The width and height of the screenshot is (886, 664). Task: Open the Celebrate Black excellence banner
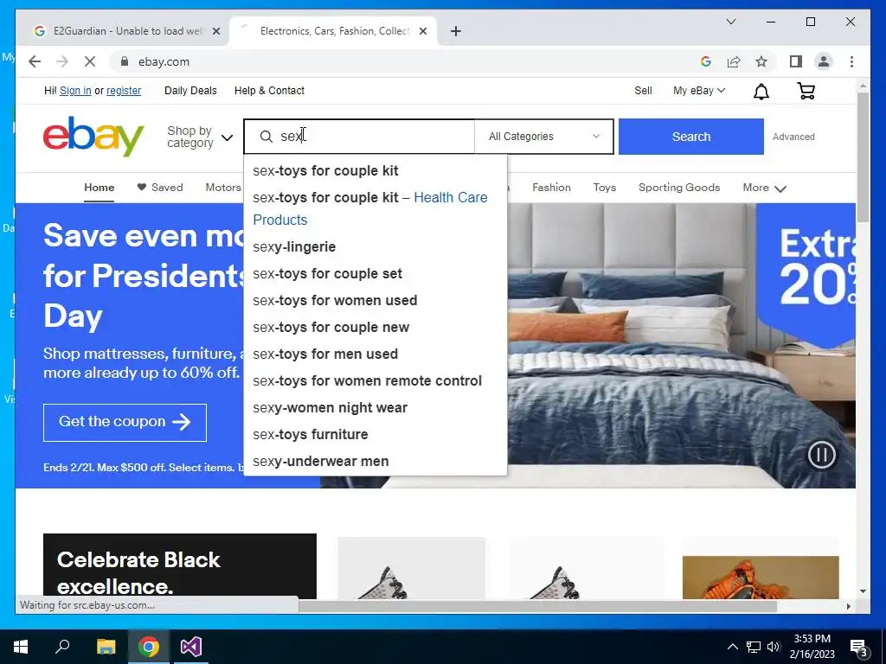click(180, 566)
